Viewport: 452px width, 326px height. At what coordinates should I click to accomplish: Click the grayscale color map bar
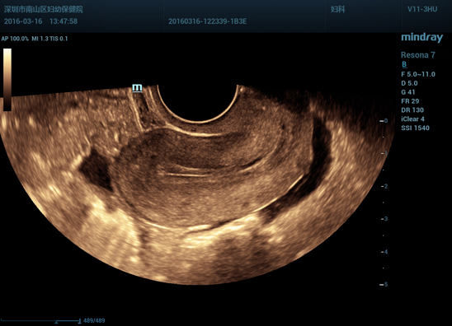click(7, 80)
